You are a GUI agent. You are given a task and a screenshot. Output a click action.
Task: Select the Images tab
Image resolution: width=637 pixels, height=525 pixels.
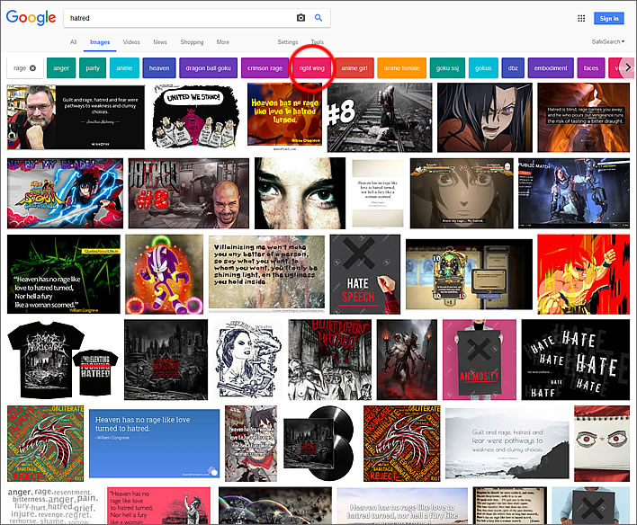click(100, 42)
